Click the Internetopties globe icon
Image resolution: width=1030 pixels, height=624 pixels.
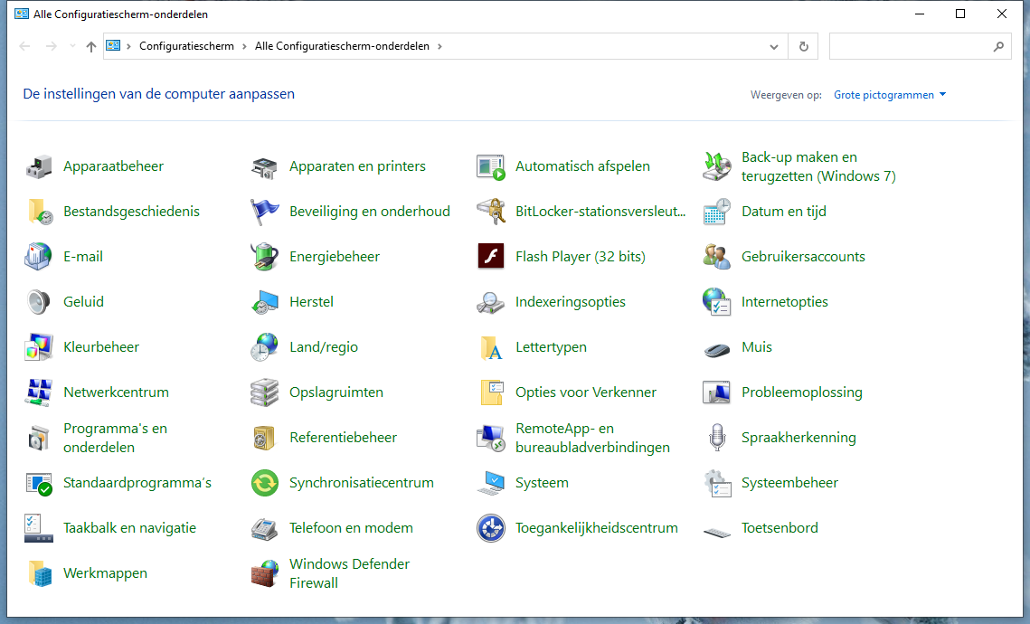click(717, 302)
